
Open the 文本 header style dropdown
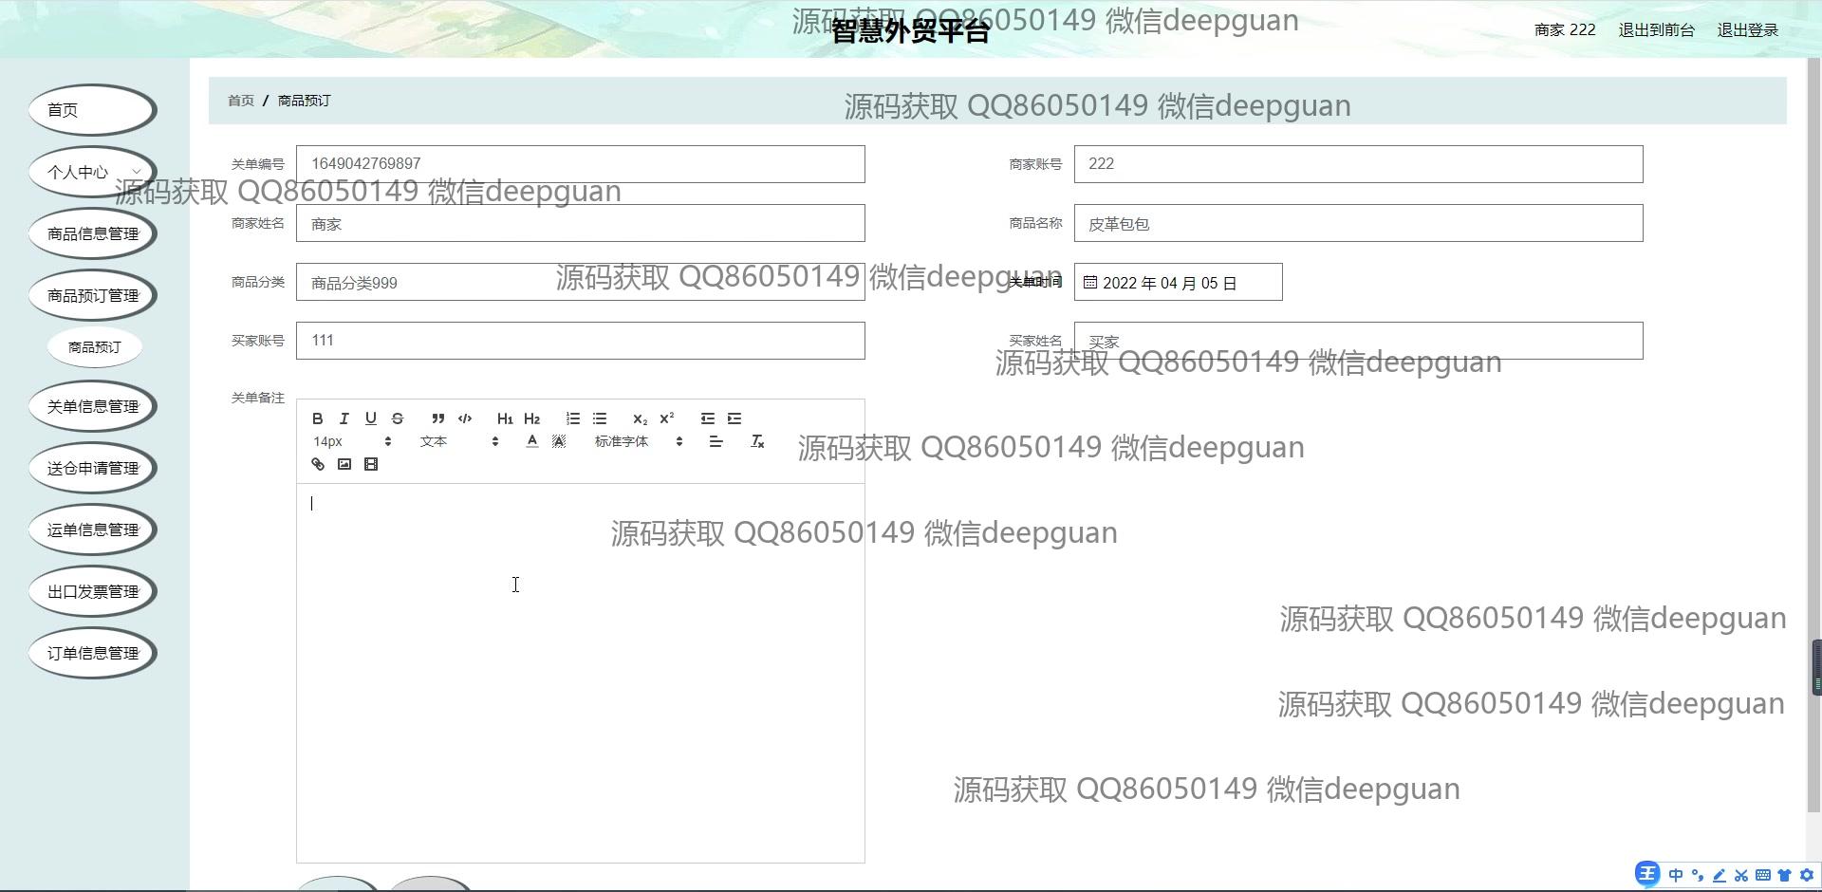[x=459, y=441]
